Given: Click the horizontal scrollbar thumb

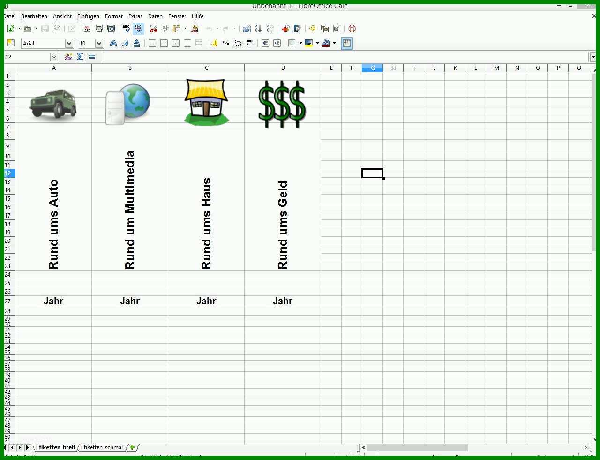Looking at the screenshot, I should tap(417, 447).
